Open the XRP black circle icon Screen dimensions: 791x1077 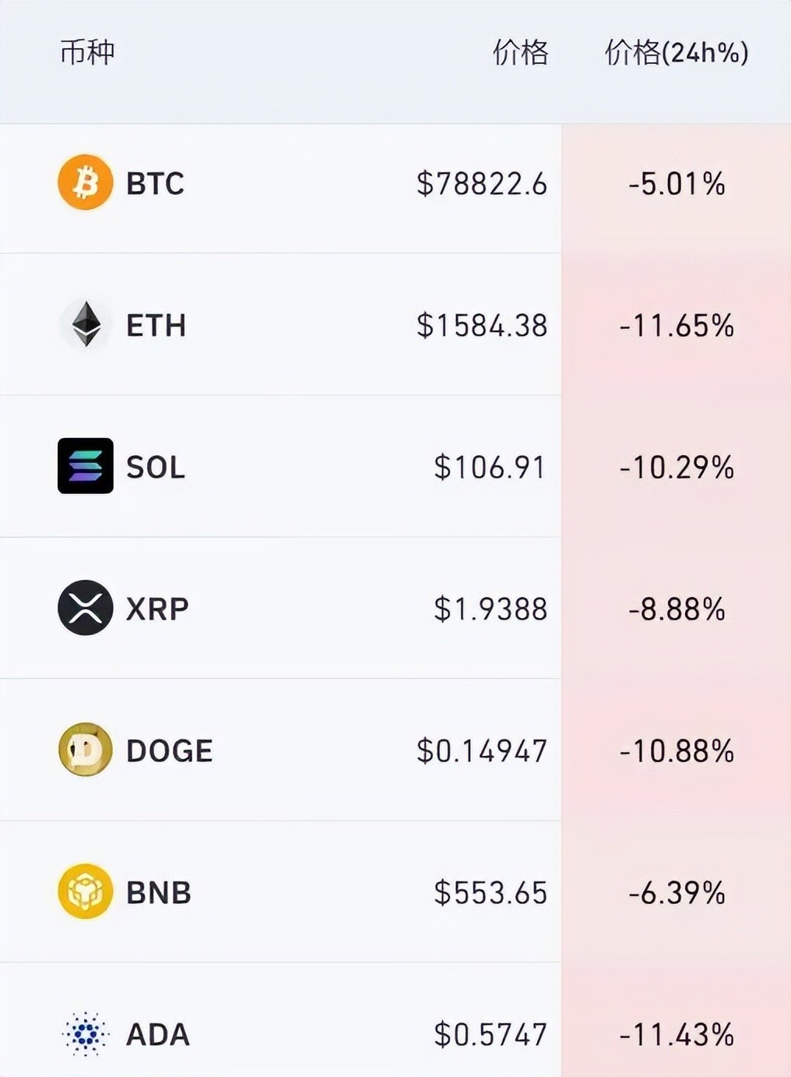[86, 608]
